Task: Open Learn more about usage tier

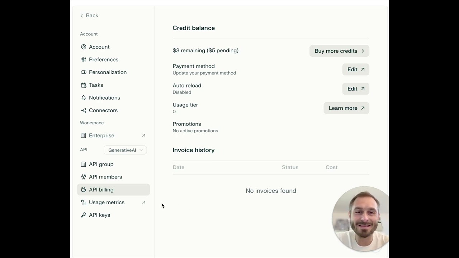Action: 346,108
